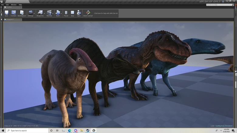Open Steam from the taskbar

click(88, 131)
